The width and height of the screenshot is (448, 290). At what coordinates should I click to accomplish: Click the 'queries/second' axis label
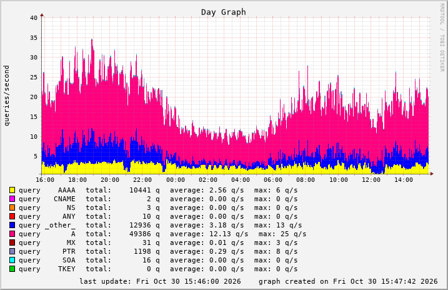pyautogui.click(x=6, y=96)
